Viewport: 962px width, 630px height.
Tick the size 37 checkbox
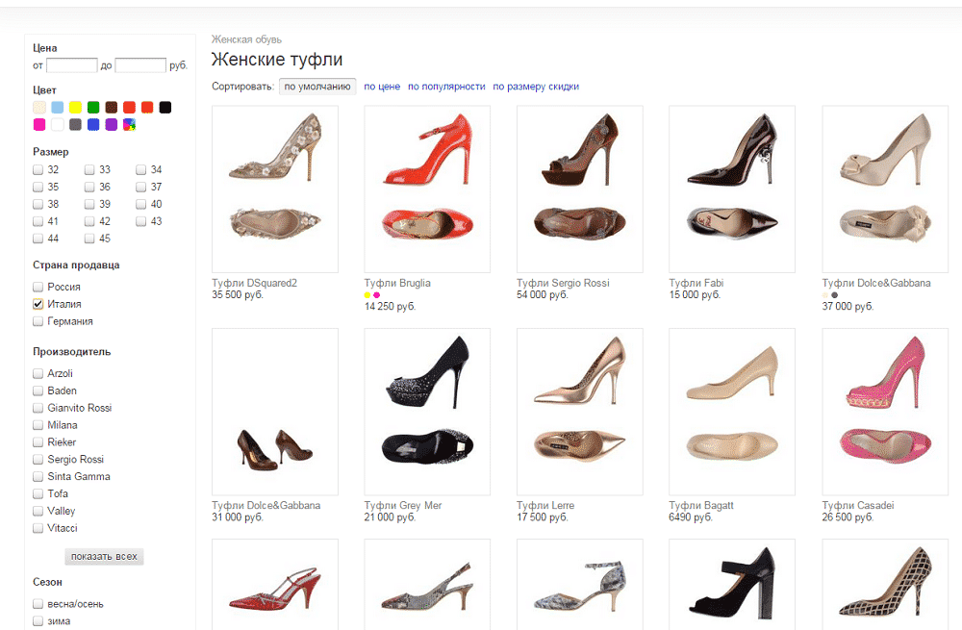[141, 187]
